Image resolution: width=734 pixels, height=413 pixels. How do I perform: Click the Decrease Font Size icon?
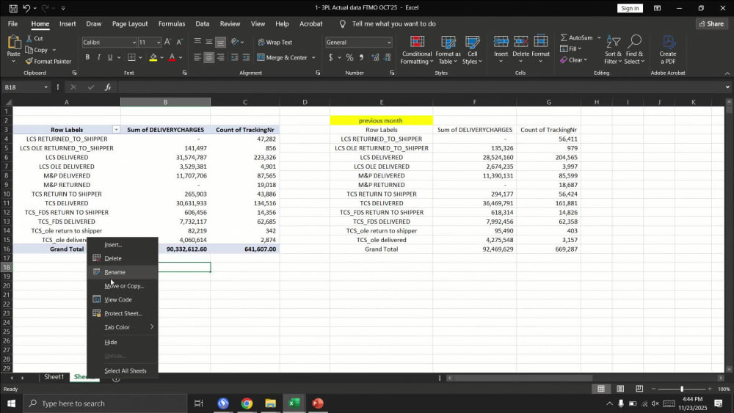coord(179,42)
